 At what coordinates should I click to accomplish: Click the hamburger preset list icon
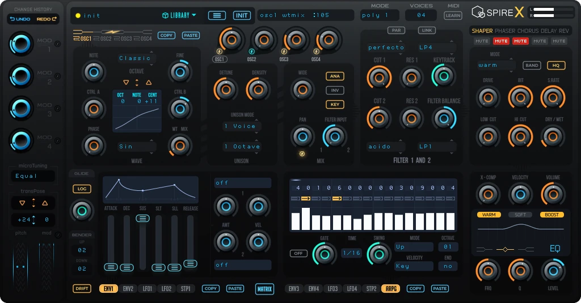(217, 15)
